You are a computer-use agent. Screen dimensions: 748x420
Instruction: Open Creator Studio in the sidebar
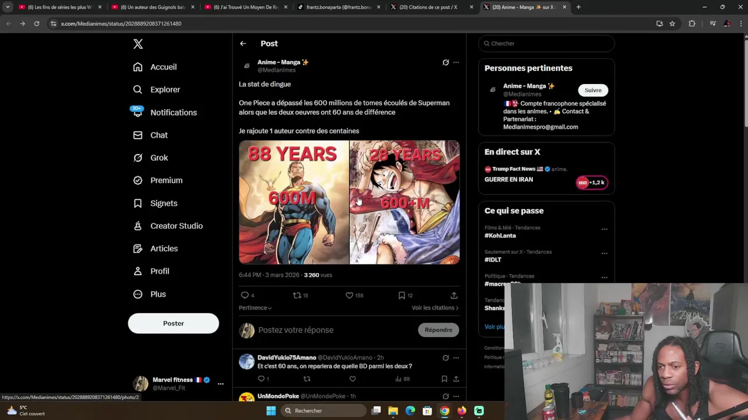coord(168,226)
